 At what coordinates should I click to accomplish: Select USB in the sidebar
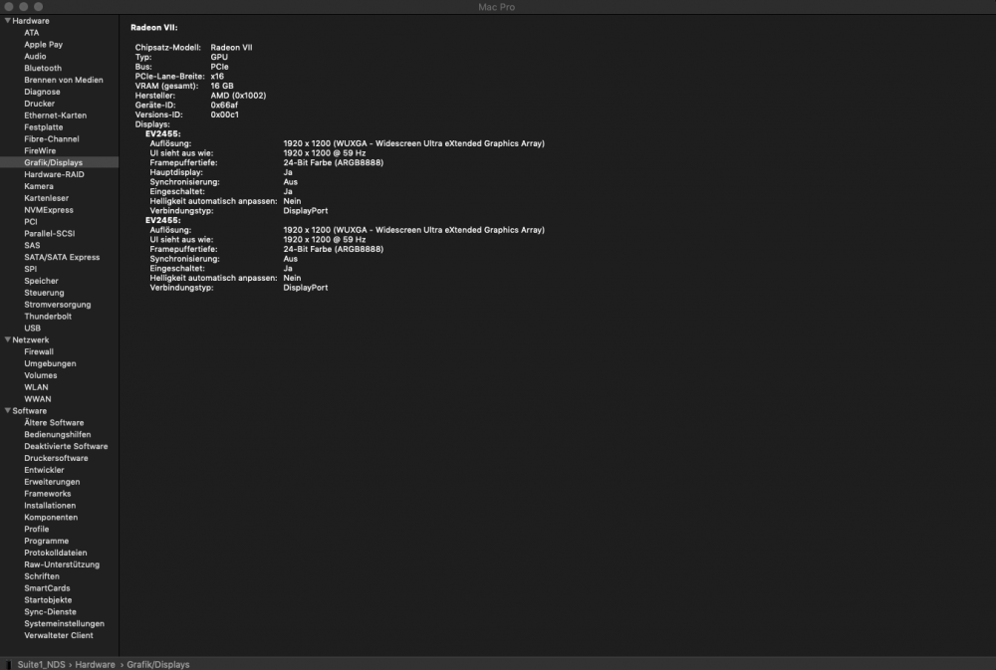click(33, 329)
